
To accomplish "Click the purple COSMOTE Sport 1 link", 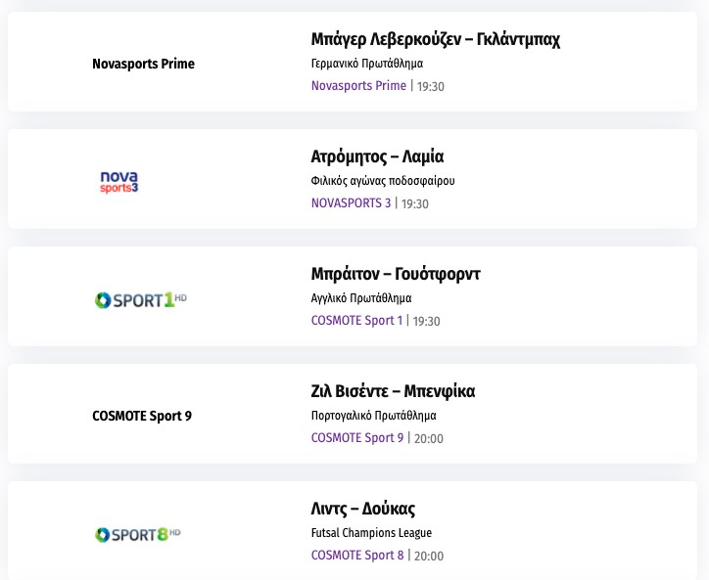I will 356,321.
